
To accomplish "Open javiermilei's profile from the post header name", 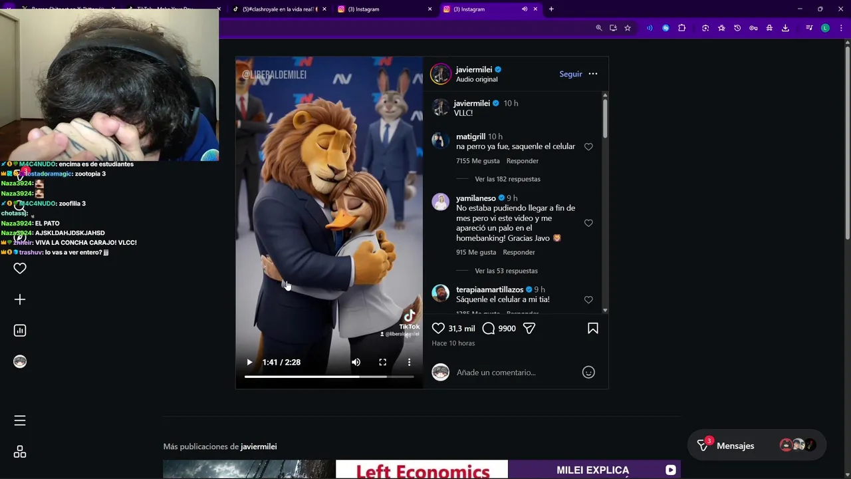I will click(x=474, y=69).
